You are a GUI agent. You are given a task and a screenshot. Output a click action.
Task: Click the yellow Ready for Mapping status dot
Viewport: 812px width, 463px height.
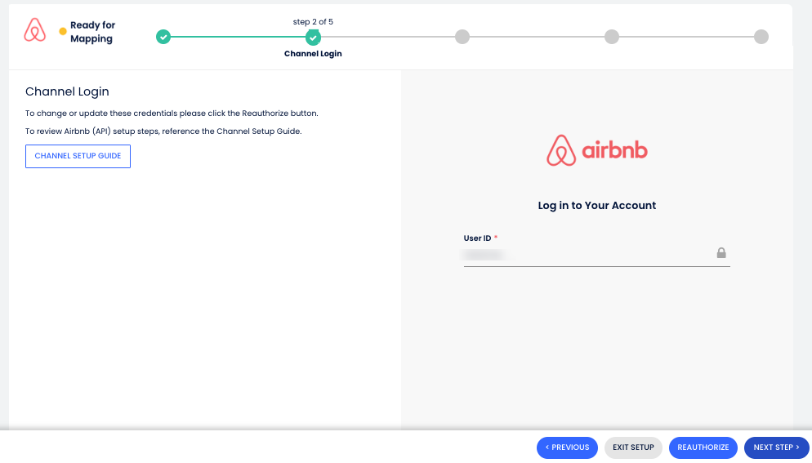[63, 32]
